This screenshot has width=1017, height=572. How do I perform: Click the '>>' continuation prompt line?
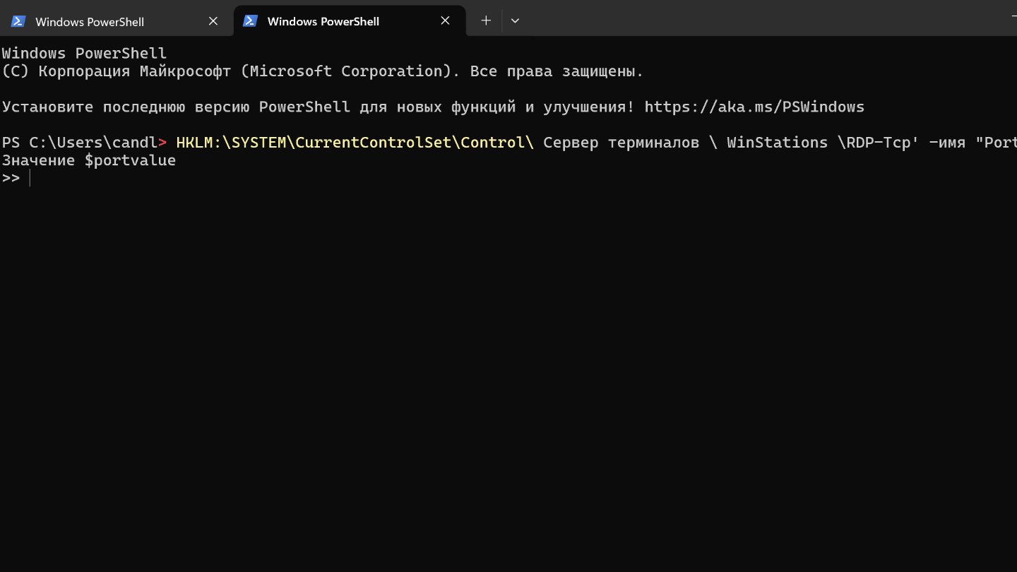11,178
